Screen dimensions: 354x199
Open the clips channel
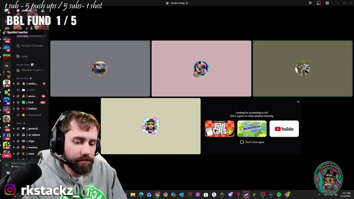(30, 141)
